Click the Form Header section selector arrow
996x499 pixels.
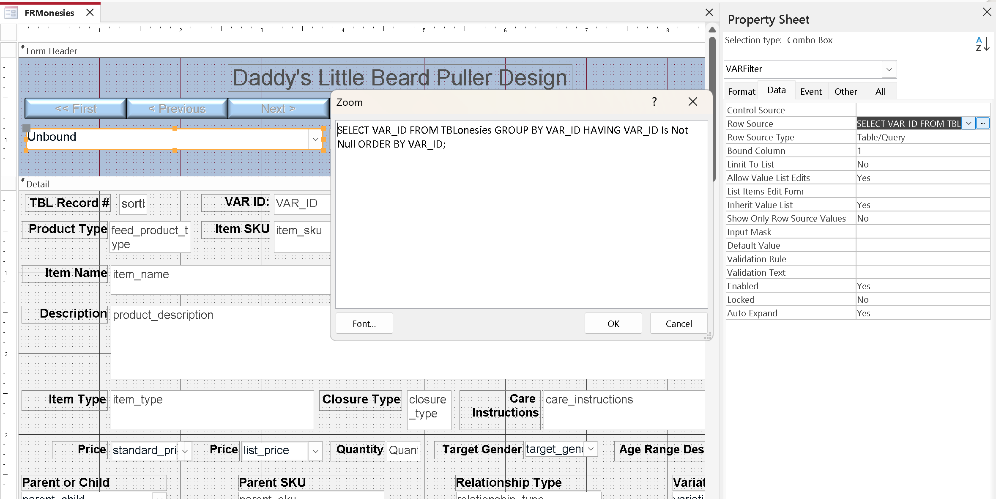[23, 47]
